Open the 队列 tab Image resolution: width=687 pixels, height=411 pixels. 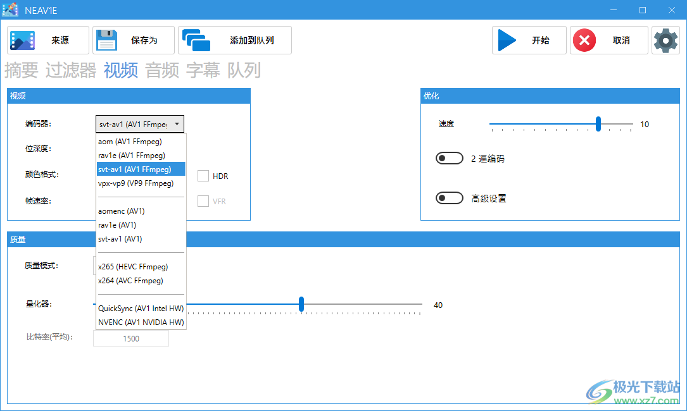pos(244,70)
